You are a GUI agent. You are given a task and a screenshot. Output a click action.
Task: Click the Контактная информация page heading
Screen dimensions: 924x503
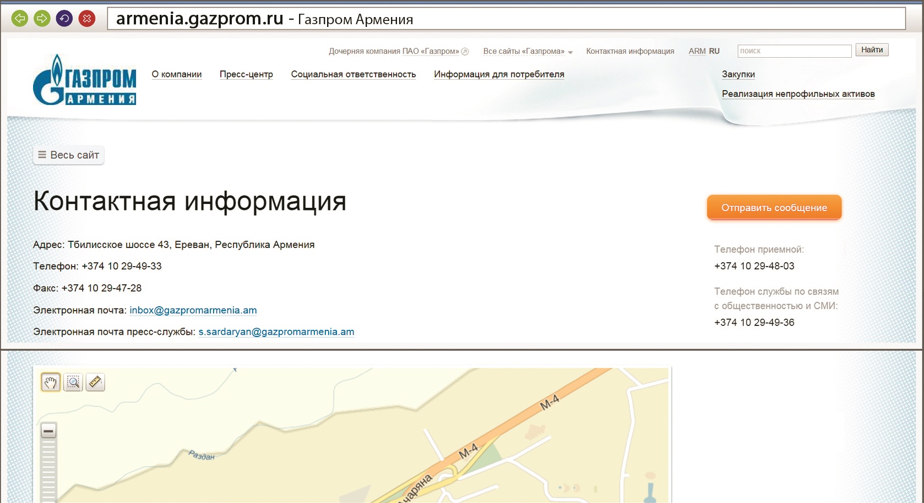click(x=190, y=201)
